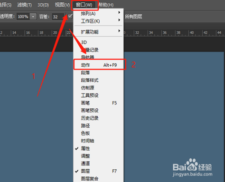
Task: Open the 画笔 panel (F5)
Action: 98,103
